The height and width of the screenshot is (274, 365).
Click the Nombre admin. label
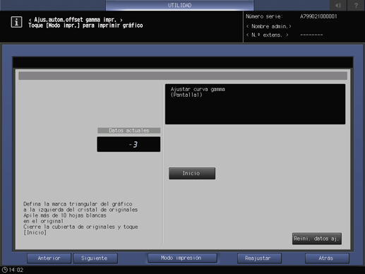[x=269, y=26]
